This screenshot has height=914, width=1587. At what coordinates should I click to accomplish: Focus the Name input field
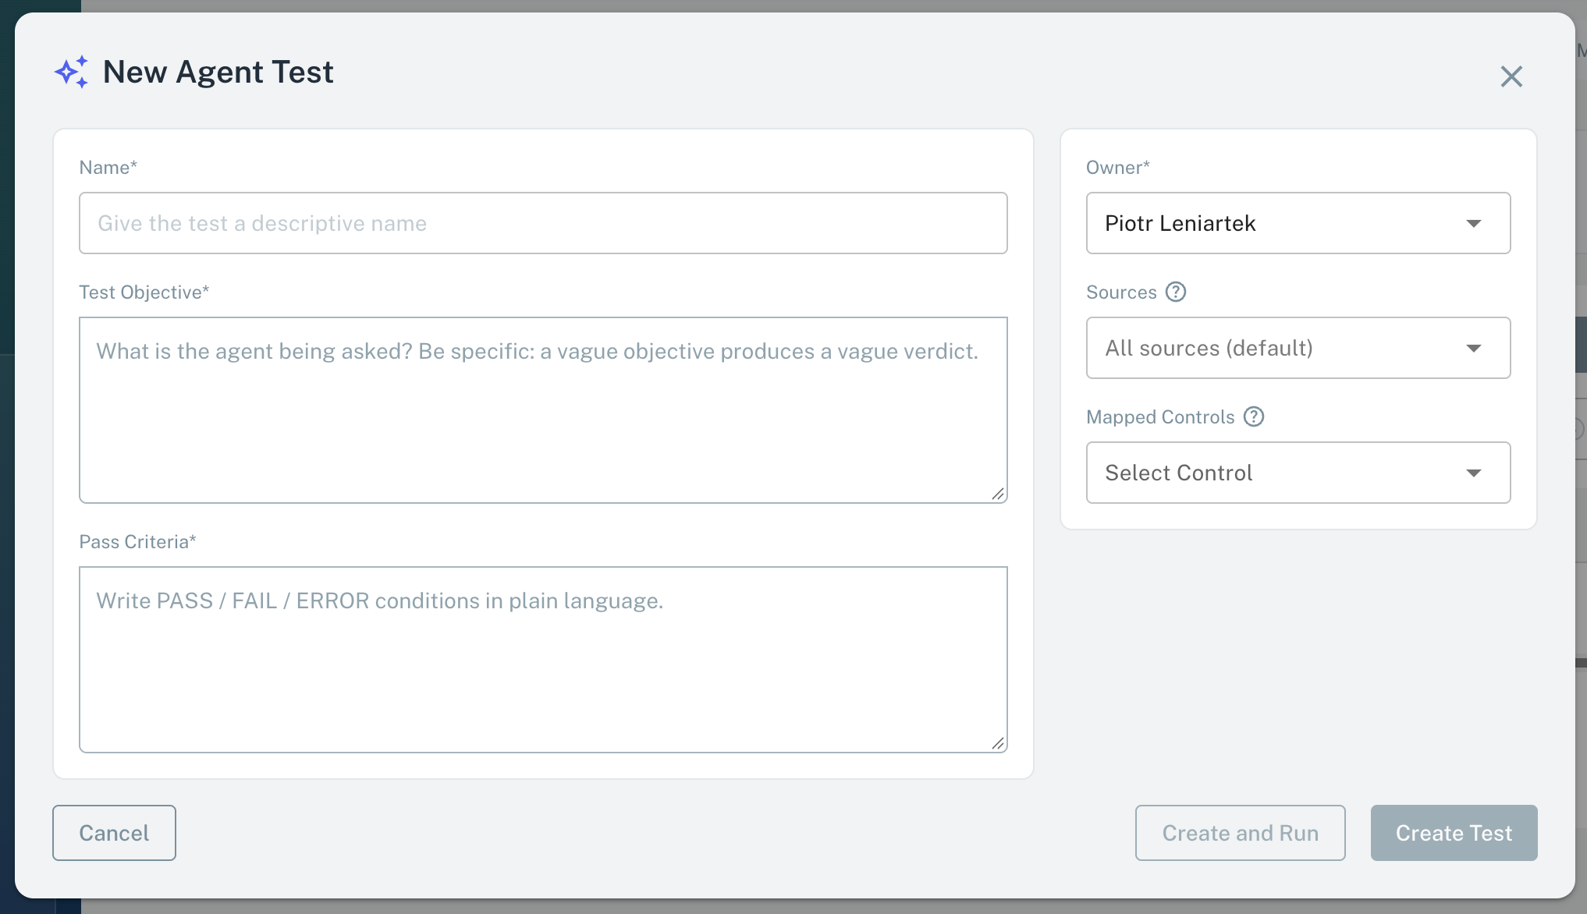click(x=543, y=223)
